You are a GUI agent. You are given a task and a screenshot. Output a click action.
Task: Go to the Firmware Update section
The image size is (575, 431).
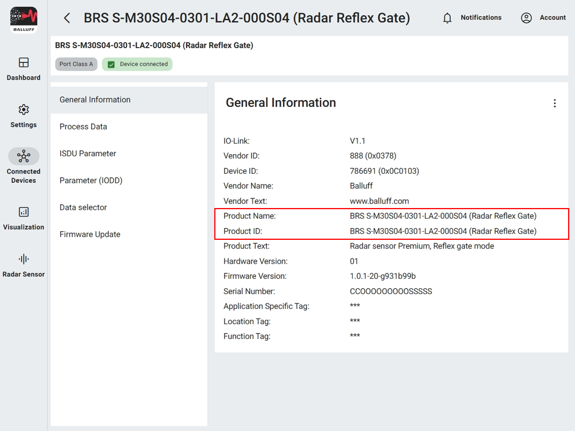click(90, 234)
